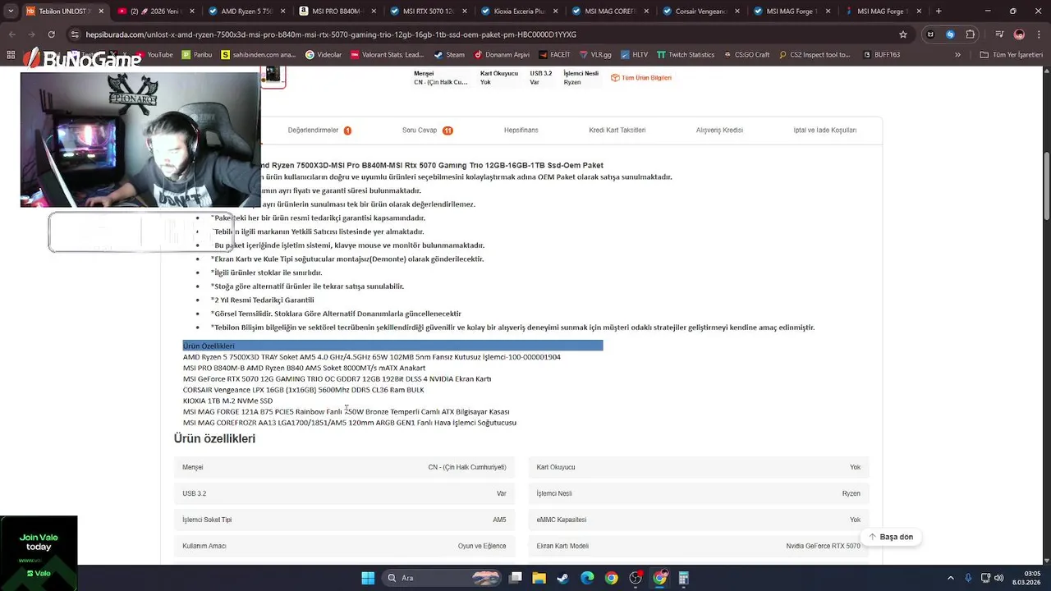Select the KIOXIA 1TB M.2 NVMe SSD line

(227, 401)
